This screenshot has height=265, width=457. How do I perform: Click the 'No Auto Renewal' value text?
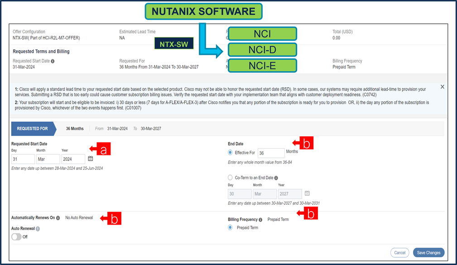pos(79,218)
